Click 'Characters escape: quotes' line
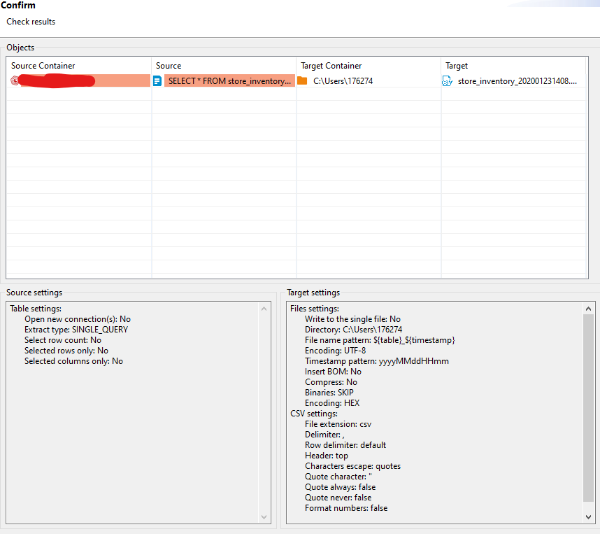The image size is (600, 534). point(352,466)
